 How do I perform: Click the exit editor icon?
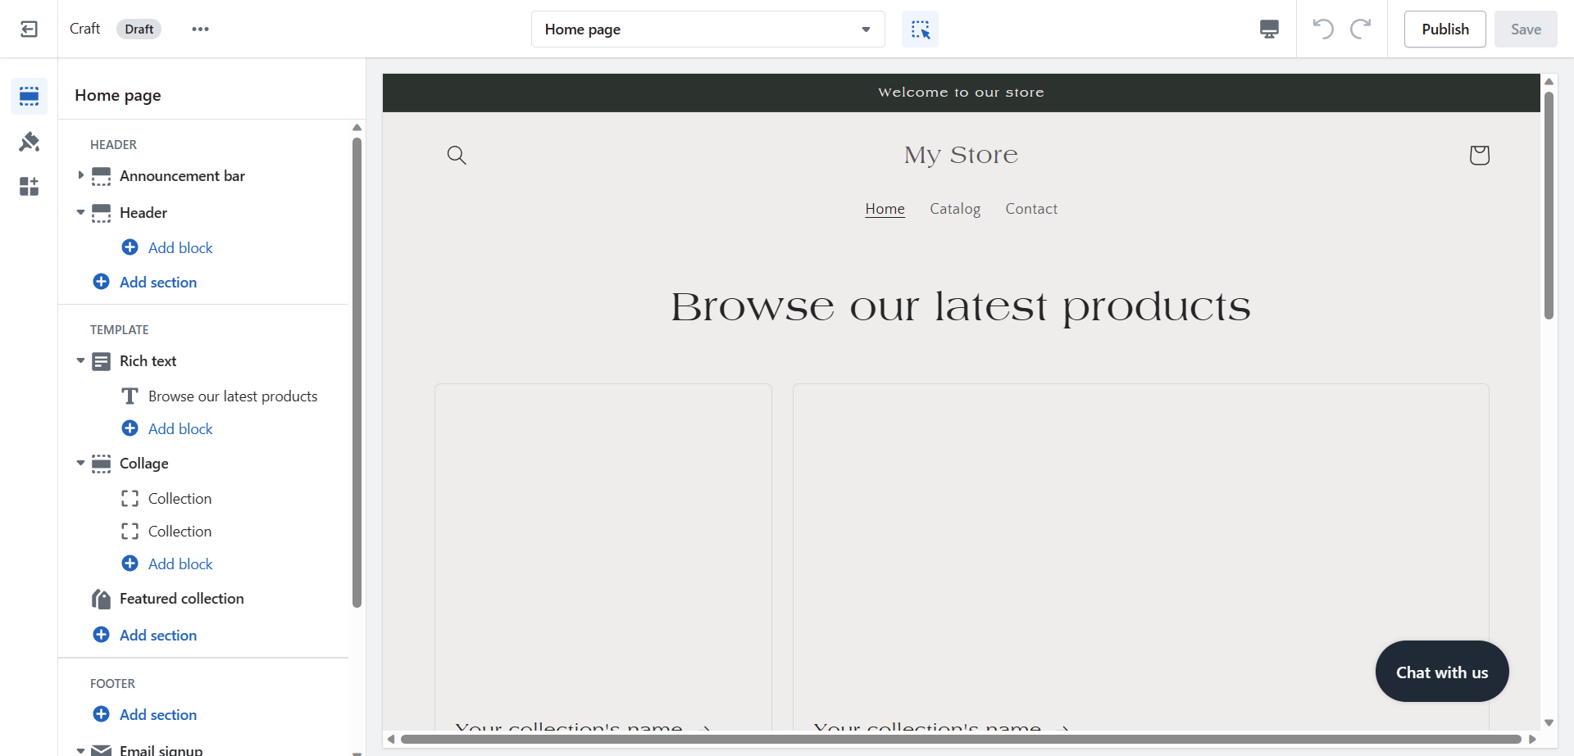29,29
